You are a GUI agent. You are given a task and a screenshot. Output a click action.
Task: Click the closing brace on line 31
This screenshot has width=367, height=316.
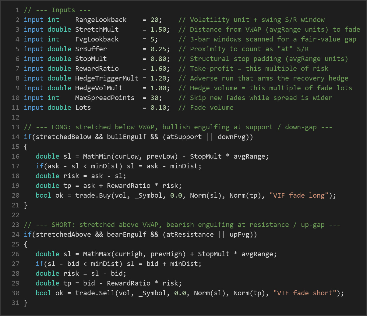pos(26,303)
